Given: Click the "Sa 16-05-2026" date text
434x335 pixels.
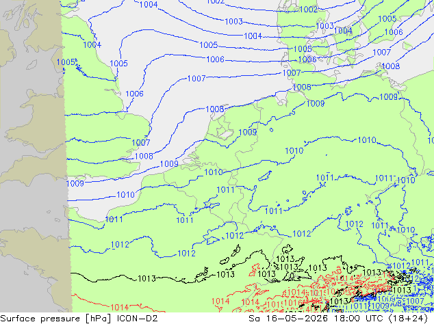Looking at the screenshot, I should 288,319.
